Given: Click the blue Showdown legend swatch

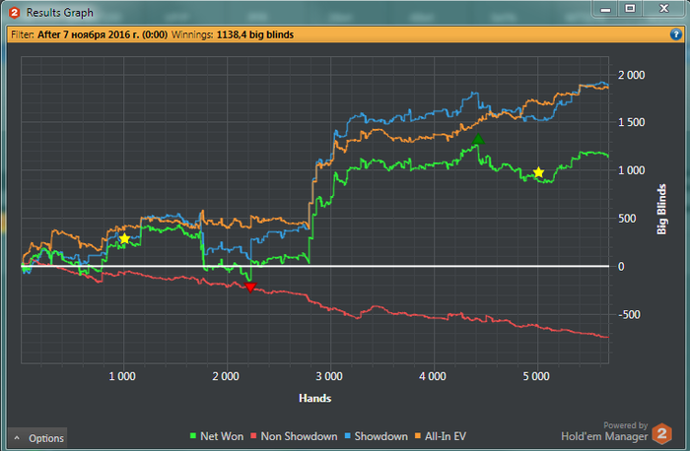Looking at the screenshot, I should pos(347,436).
